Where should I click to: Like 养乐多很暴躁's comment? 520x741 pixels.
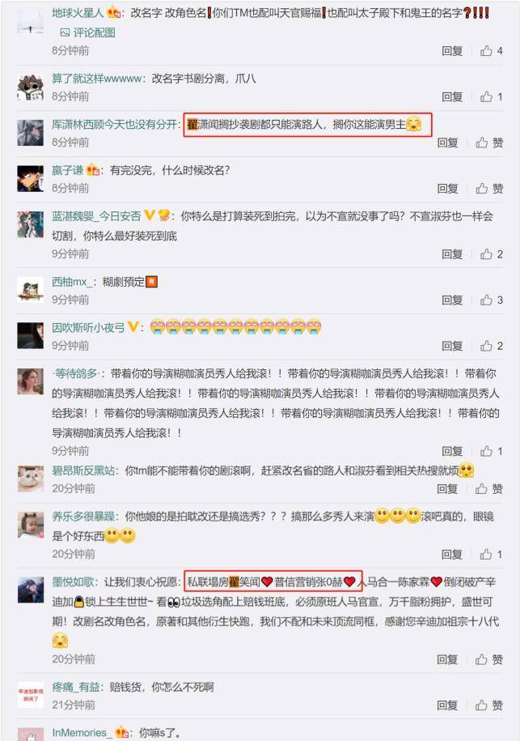tap(491, 554)
